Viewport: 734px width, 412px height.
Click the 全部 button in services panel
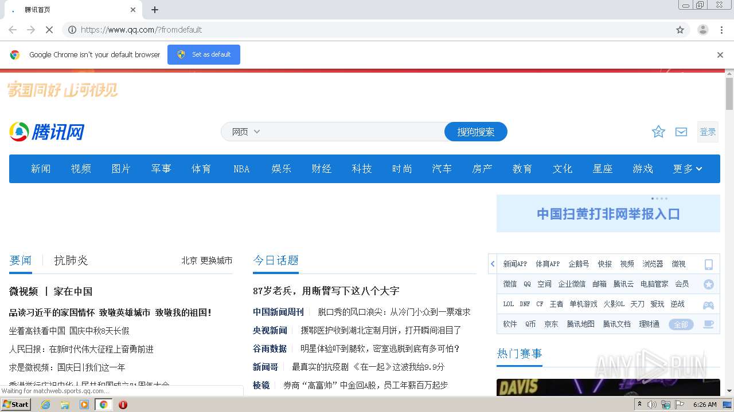pyautogui.click(x=681, y=324)
